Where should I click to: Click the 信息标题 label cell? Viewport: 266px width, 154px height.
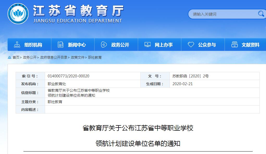(30, 93)
